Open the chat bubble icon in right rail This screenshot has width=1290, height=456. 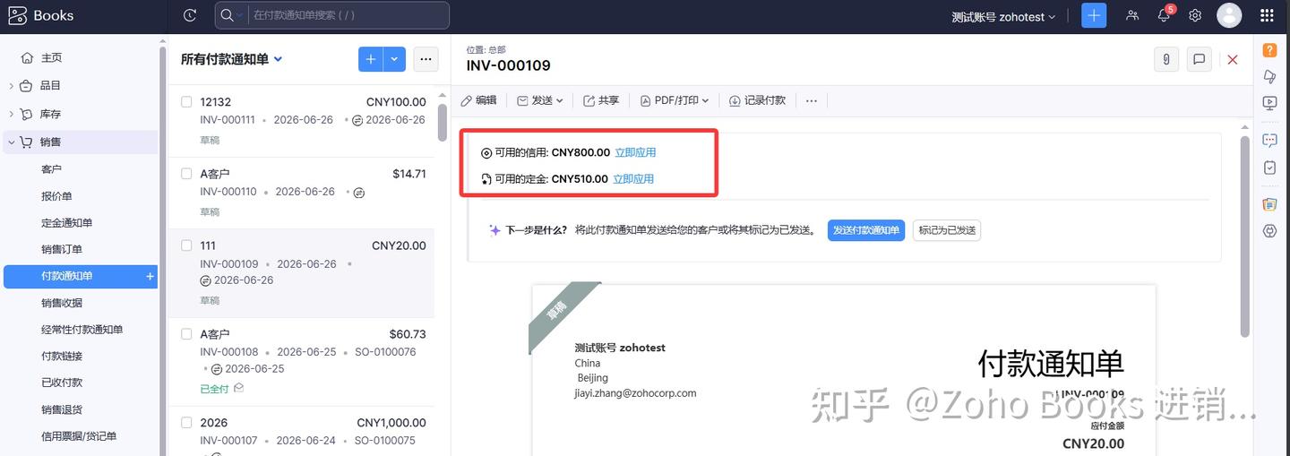click(x=1269, y=141)
